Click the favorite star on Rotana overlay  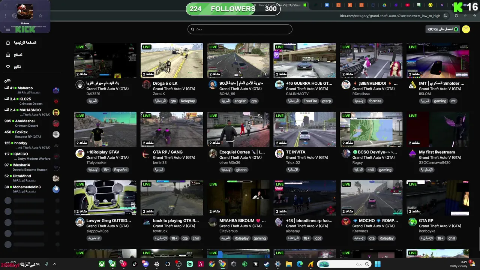40,16
